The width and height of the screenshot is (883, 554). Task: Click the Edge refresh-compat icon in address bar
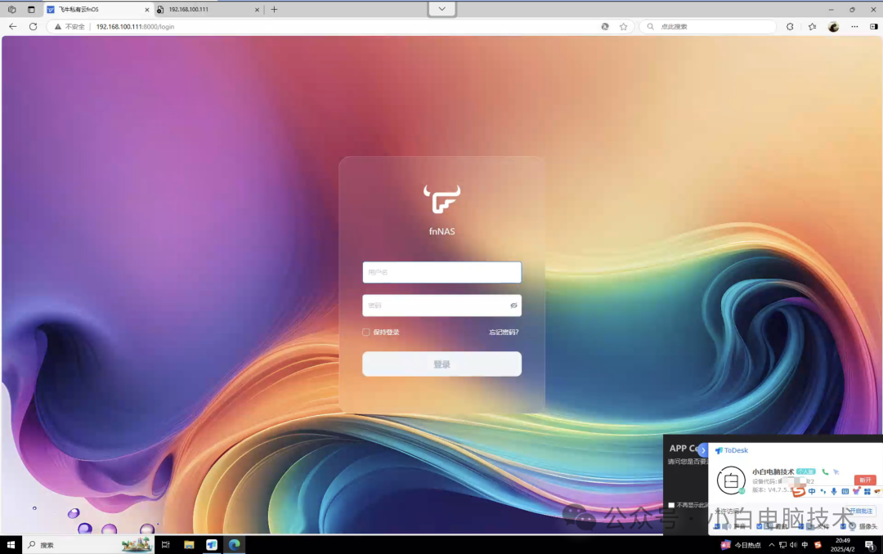pos(605,26)
